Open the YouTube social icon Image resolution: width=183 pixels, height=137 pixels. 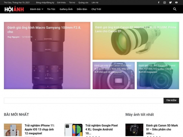(176, 2)
